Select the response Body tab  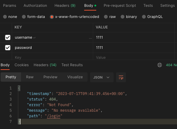pos(5,65)
